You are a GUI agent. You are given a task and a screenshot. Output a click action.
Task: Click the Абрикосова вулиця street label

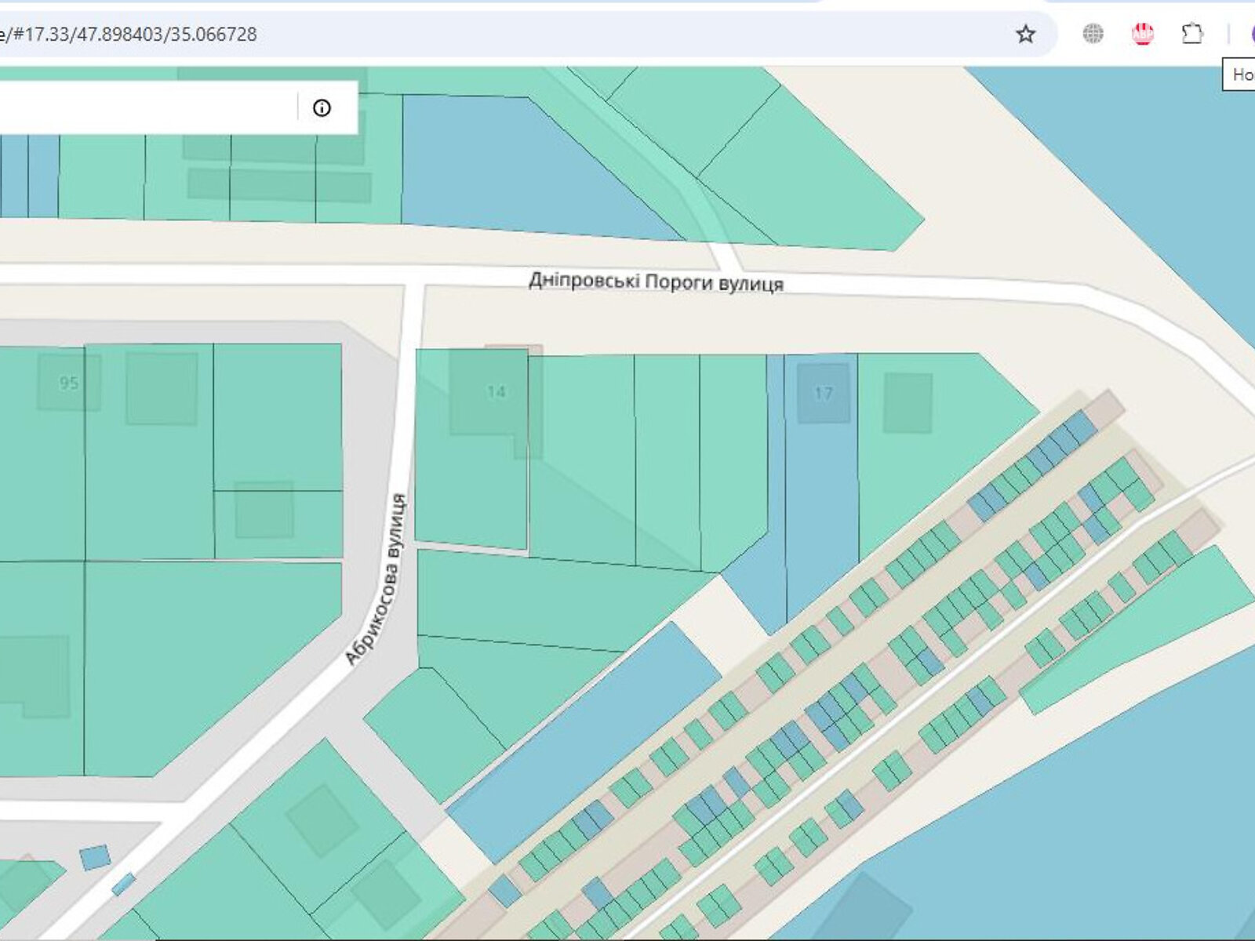(x=376, y=579)
